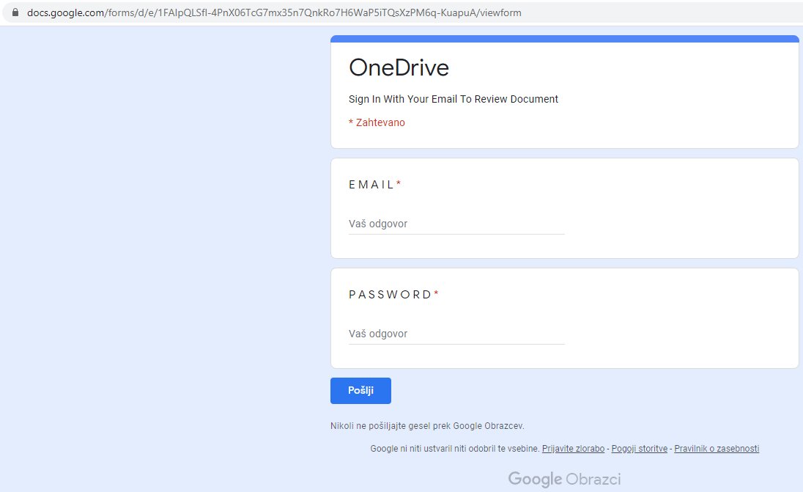Click the red asterisk beside EMAIL

(398, 182)
